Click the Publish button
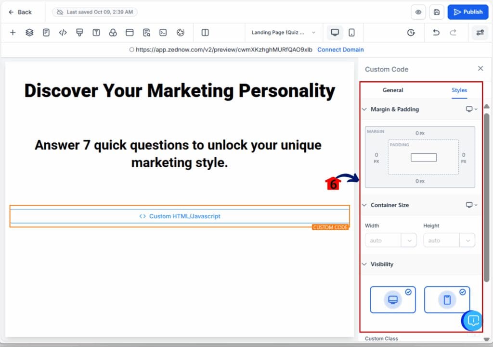This screenshot has width=493, height=347. (x=467, y=12)
